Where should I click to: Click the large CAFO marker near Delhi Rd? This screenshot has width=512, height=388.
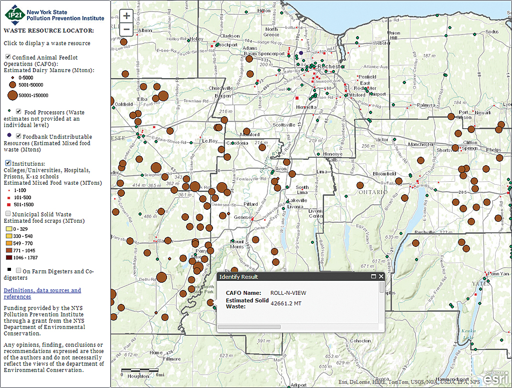(161, 277)
